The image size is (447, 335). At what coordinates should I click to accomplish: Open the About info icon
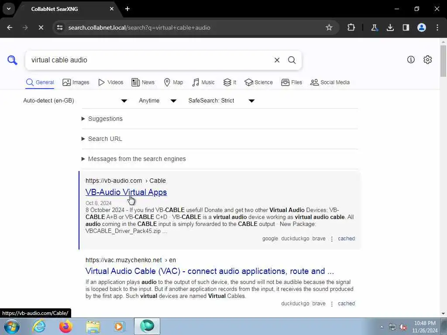411,59
